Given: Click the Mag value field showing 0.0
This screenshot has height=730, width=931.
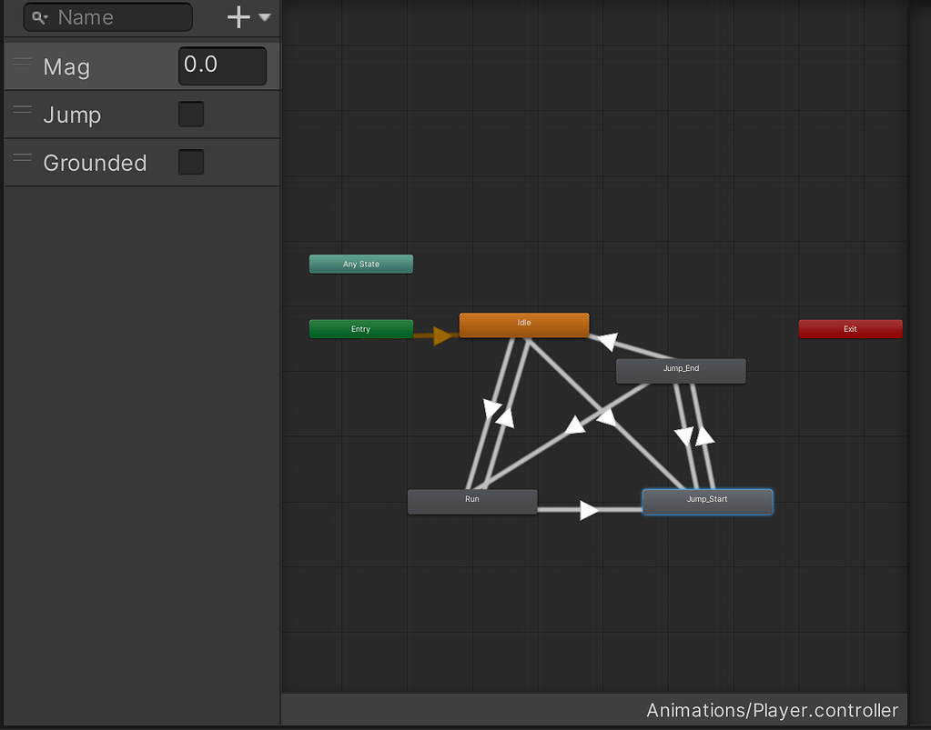Looking at the screenshot, I should pyautogui.click(x=221, y=65).
